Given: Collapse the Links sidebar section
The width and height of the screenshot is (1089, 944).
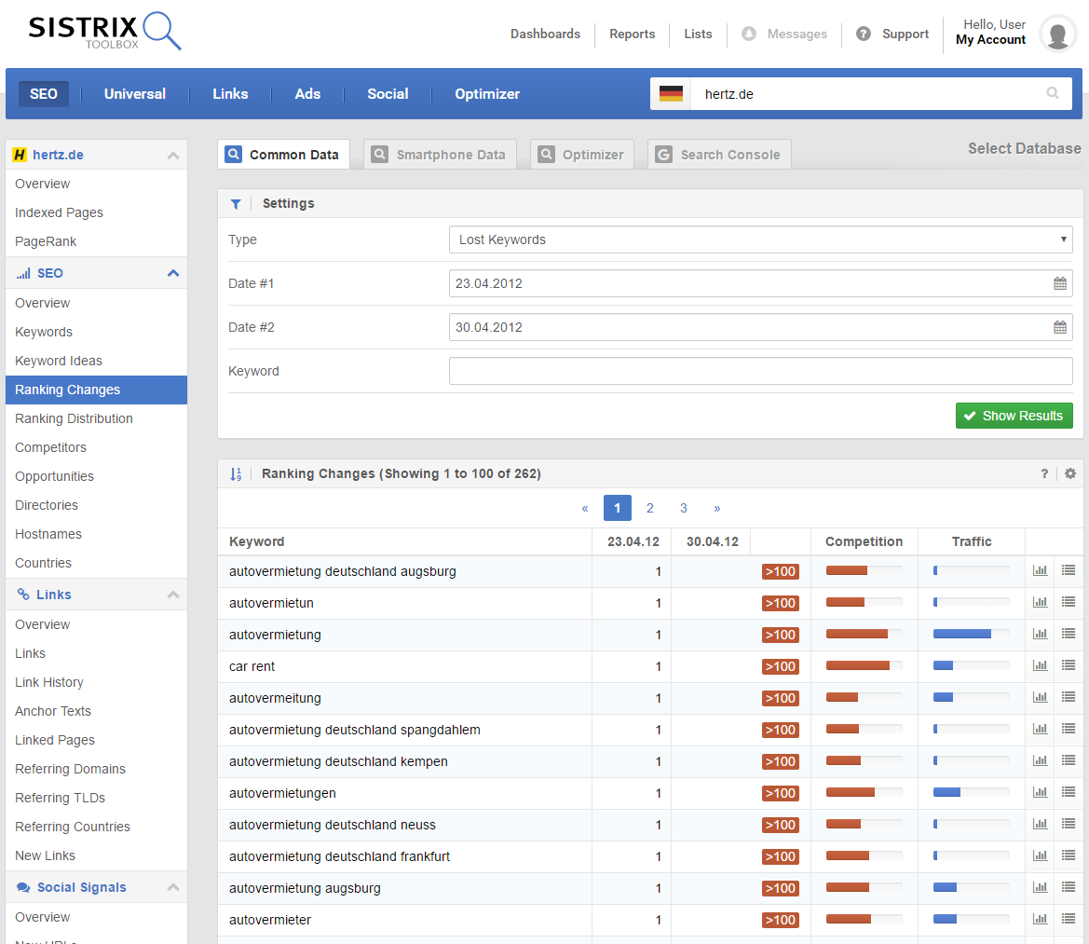Looking at the screenshot, I should click(172, 595).
